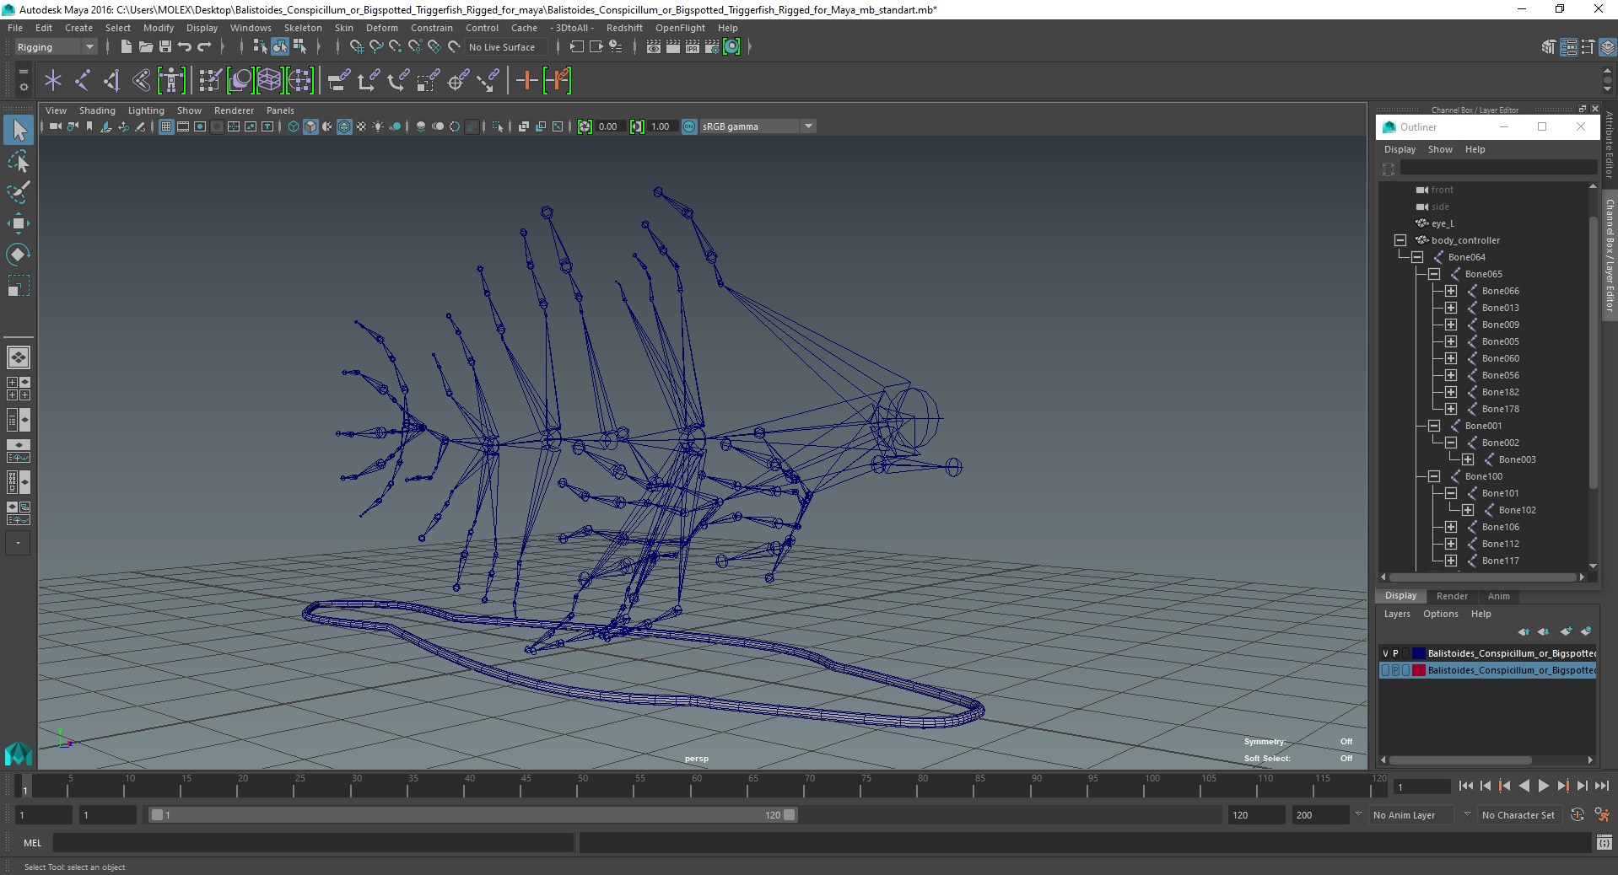Open Render Settings clapperboard gear icon

click(x=712, y=47)
